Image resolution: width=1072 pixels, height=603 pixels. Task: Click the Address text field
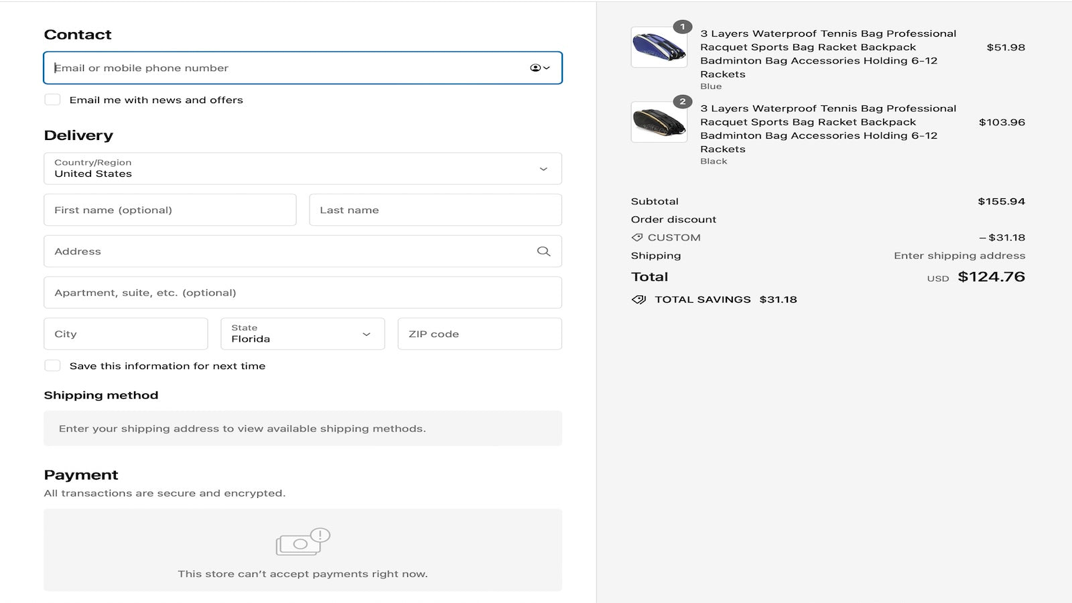pyautogui.click(x=288, y=251)
